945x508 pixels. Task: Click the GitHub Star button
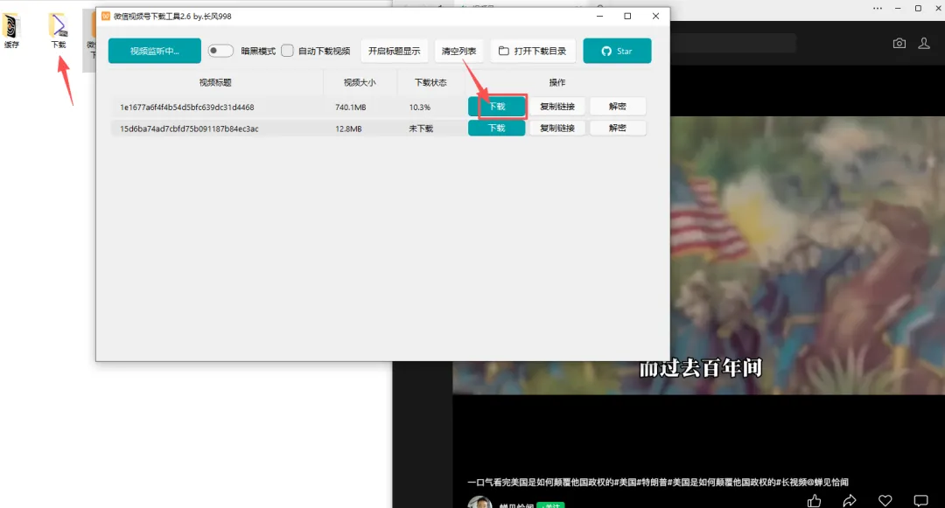coord(617,52)
